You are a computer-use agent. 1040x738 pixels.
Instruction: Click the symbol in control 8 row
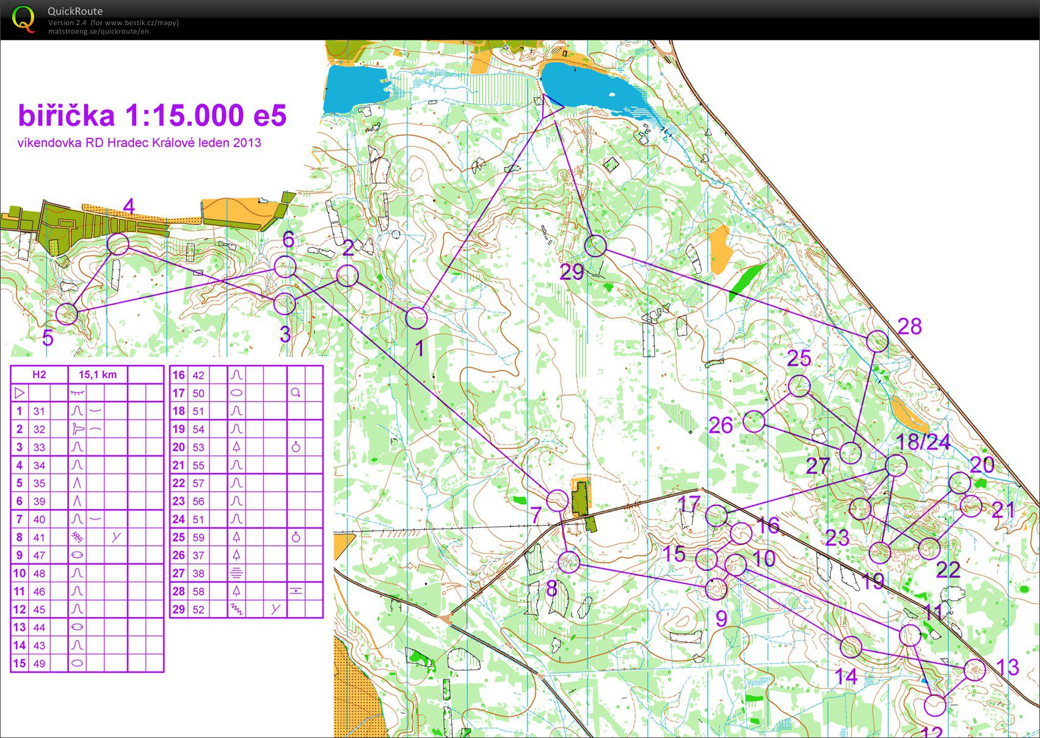tap(77, 537)
